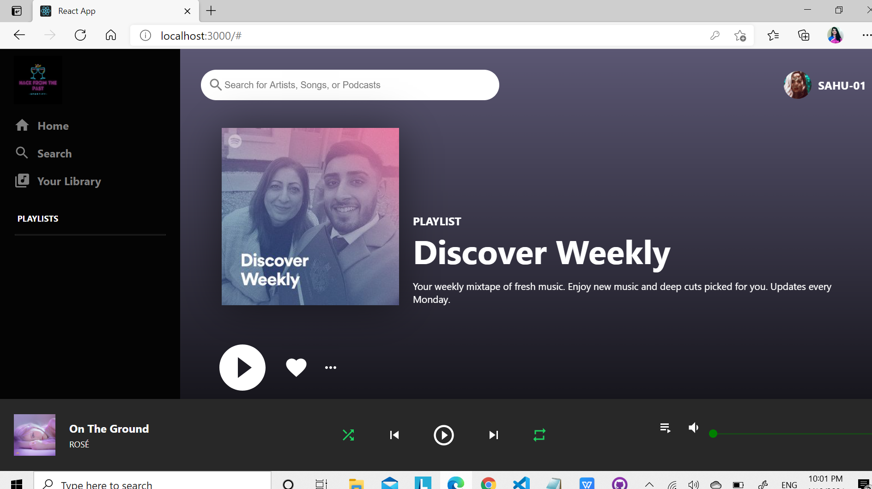Open the browser Favorites list icon
The width and height of the screenshot is (872, 489).
click(x=773, y=35)
